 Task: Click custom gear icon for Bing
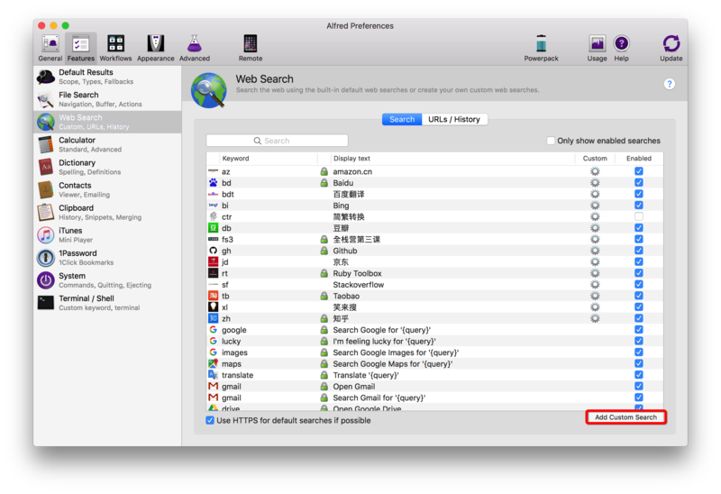595,206
